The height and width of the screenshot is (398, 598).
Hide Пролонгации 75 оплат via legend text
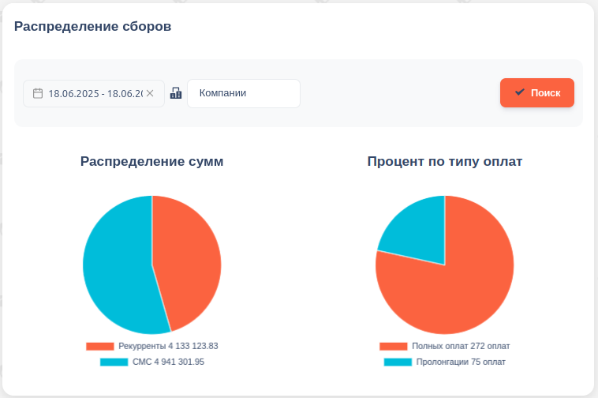pyautogui.click(x=461, y=362)
